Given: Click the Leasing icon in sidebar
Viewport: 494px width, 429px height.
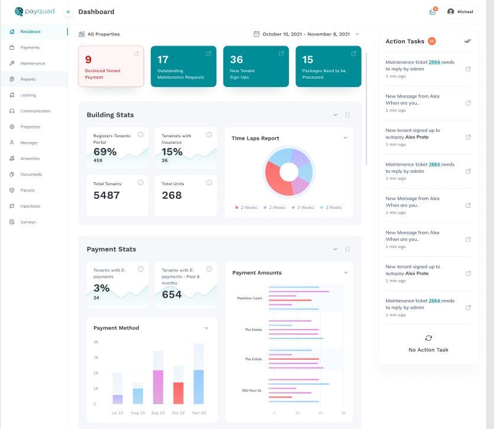Looking at the screenshot, I should tap(12, 95).
